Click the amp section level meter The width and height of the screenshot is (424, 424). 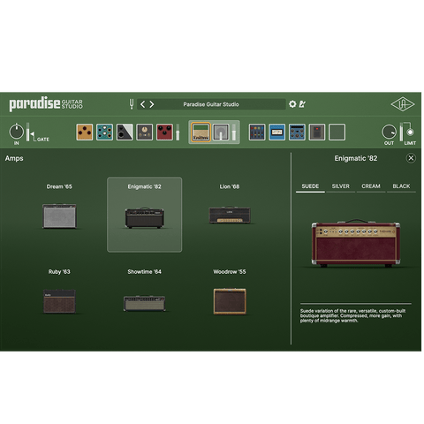234,132
